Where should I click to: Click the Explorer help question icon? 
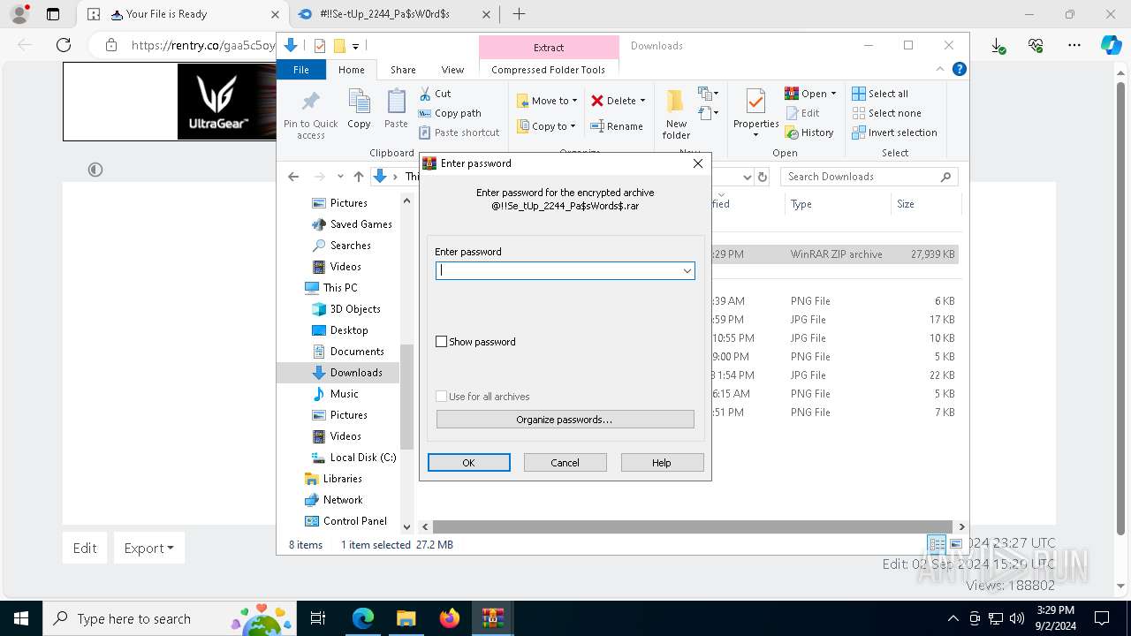(959, 69)
